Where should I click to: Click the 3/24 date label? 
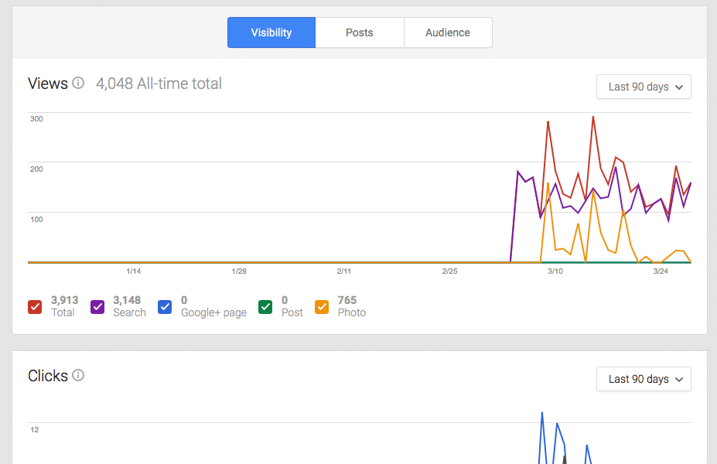(x=661, y=271)
